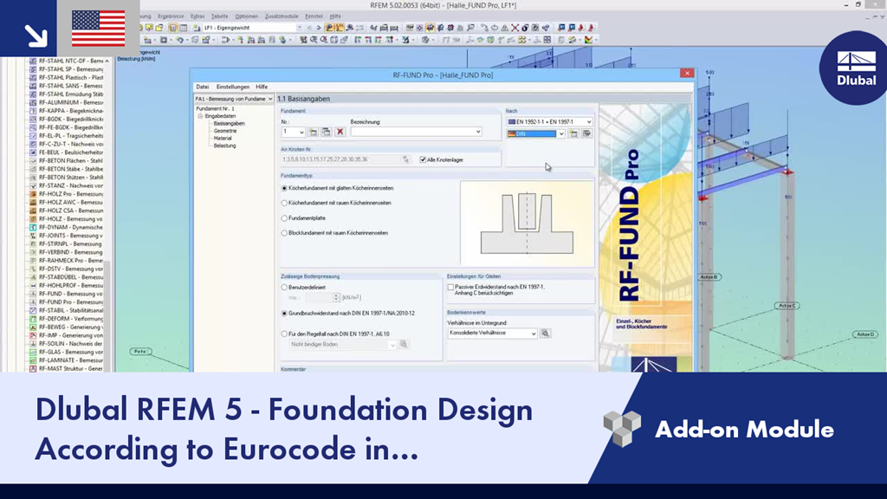Click the RF-GLAS module icon in list

[33, 352]
